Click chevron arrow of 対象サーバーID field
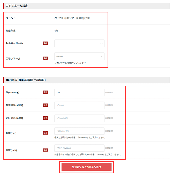The height and width of the screenshot is (178, 173). (x=101, y=44)
